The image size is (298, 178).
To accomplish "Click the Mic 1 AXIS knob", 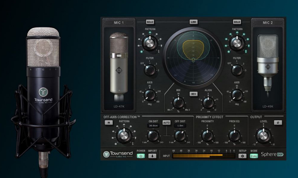I will (x=149, y=95).
